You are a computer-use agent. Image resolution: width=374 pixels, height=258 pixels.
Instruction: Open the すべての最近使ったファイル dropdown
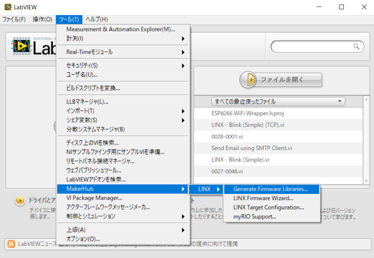[278, 102]
